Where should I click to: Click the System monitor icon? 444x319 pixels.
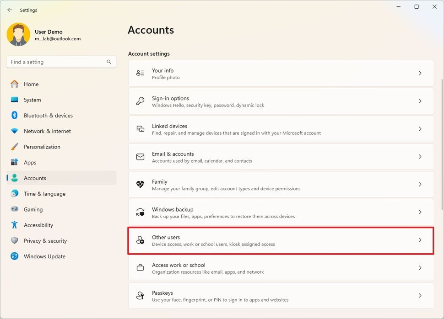[x=15, y=100]
